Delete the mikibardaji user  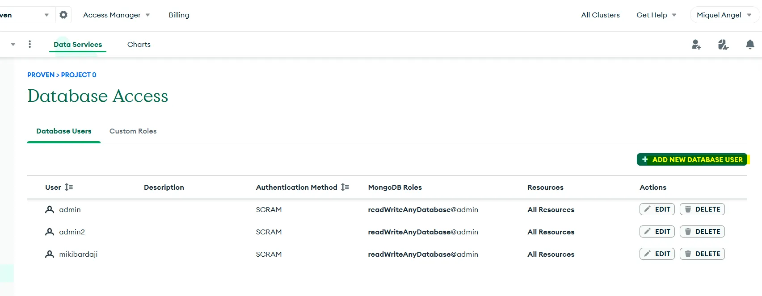[702, 254]
